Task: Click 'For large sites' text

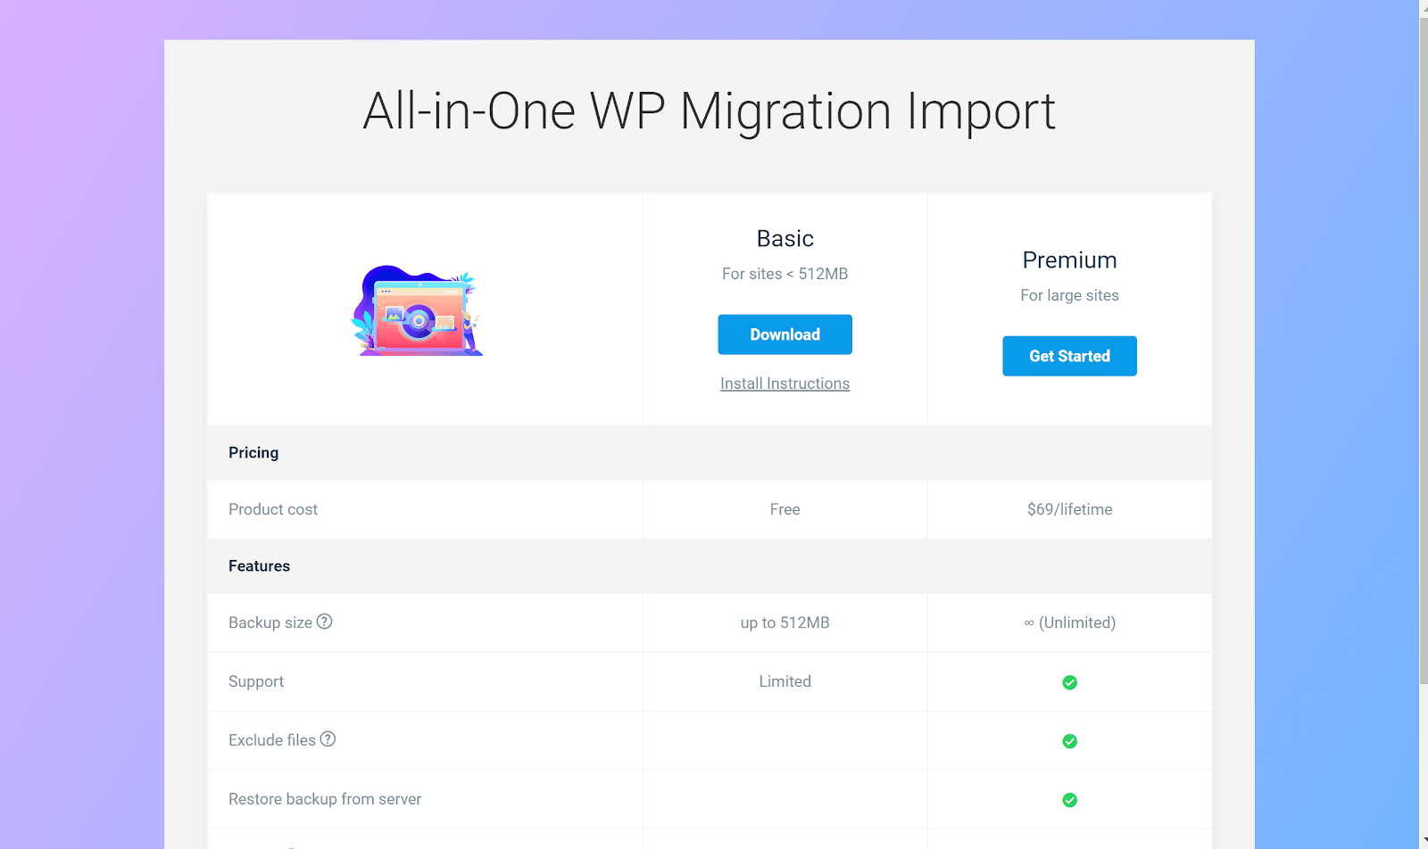Action: point(1070,295)
